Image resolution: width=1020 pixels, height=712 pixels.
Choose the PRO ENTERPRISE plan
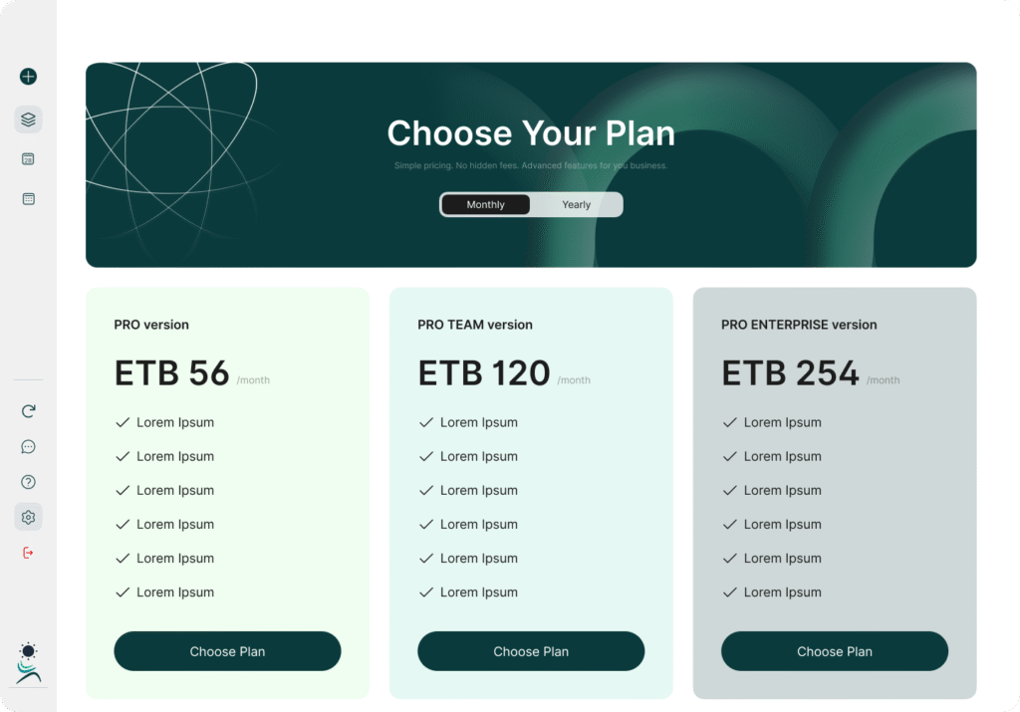(835, 651)
